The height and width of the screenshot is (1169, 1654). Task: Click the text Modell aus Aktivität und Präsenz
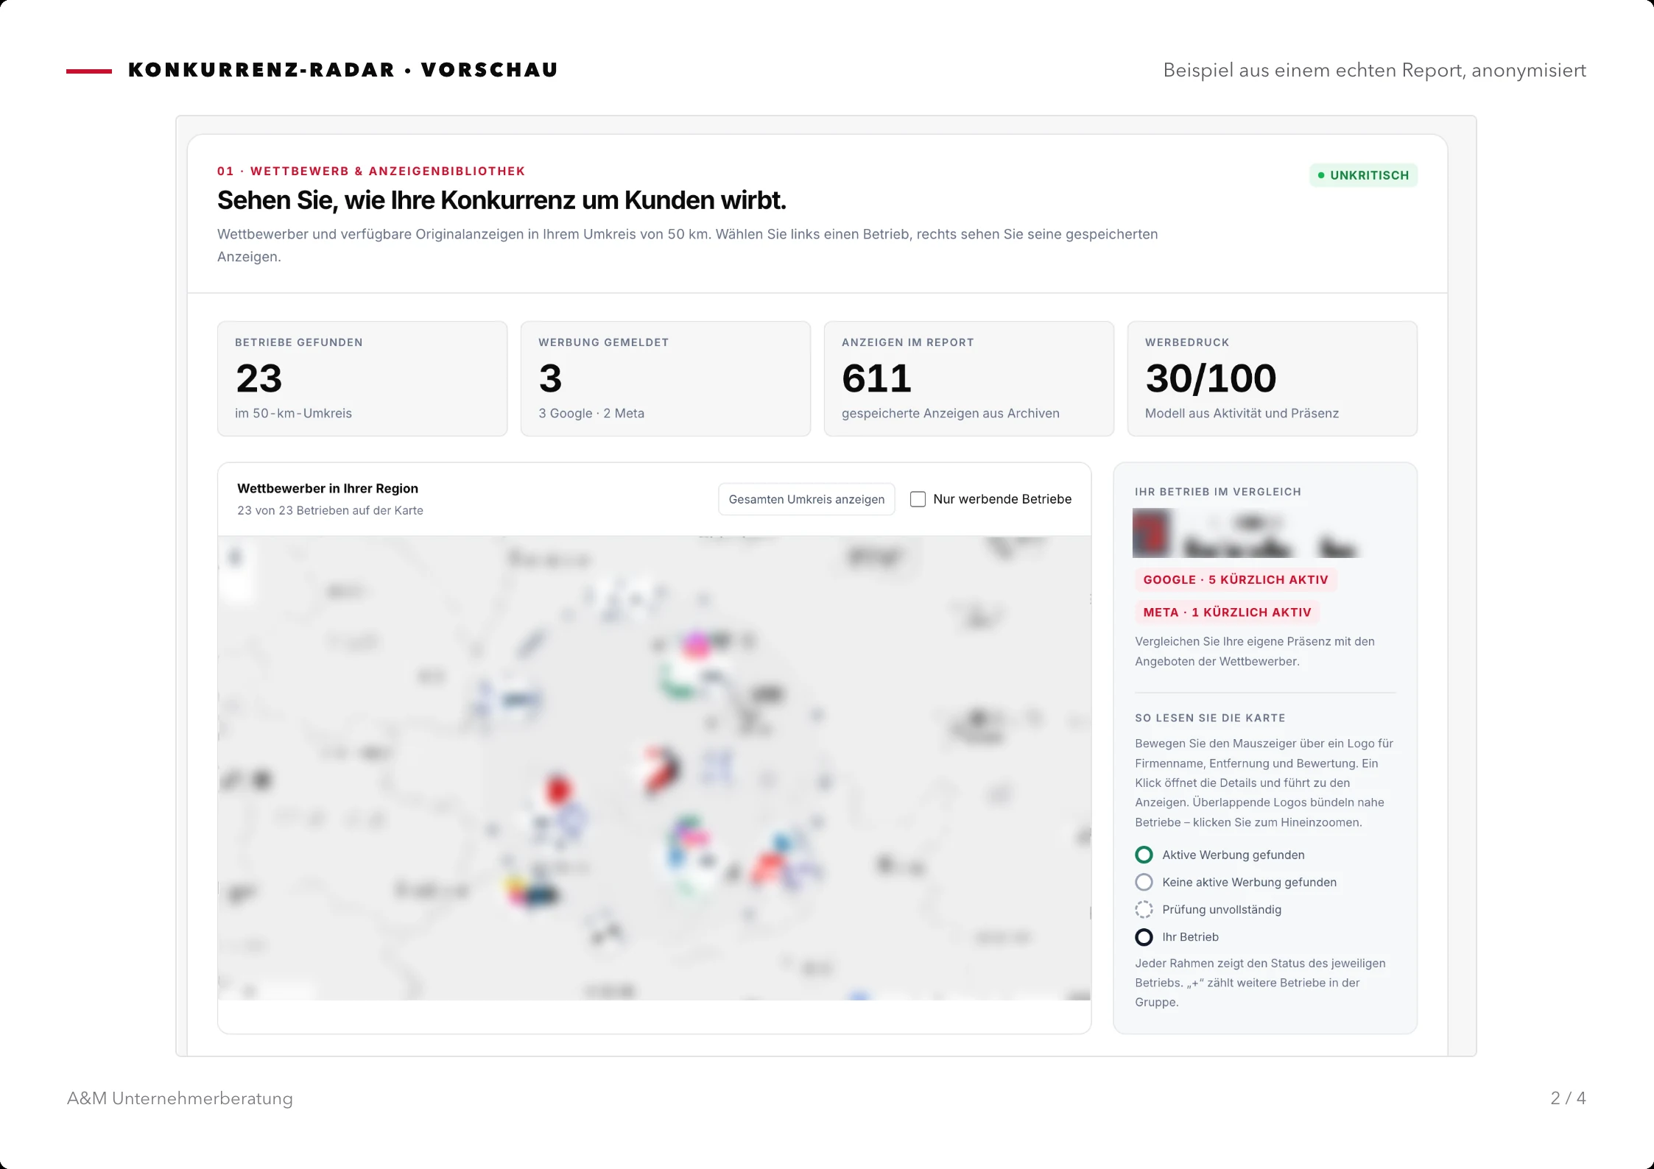click(1242, 413)
